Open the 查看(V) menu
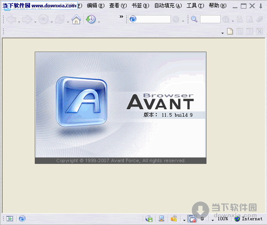This screenshot has width=267, height=225. (118, 6)
